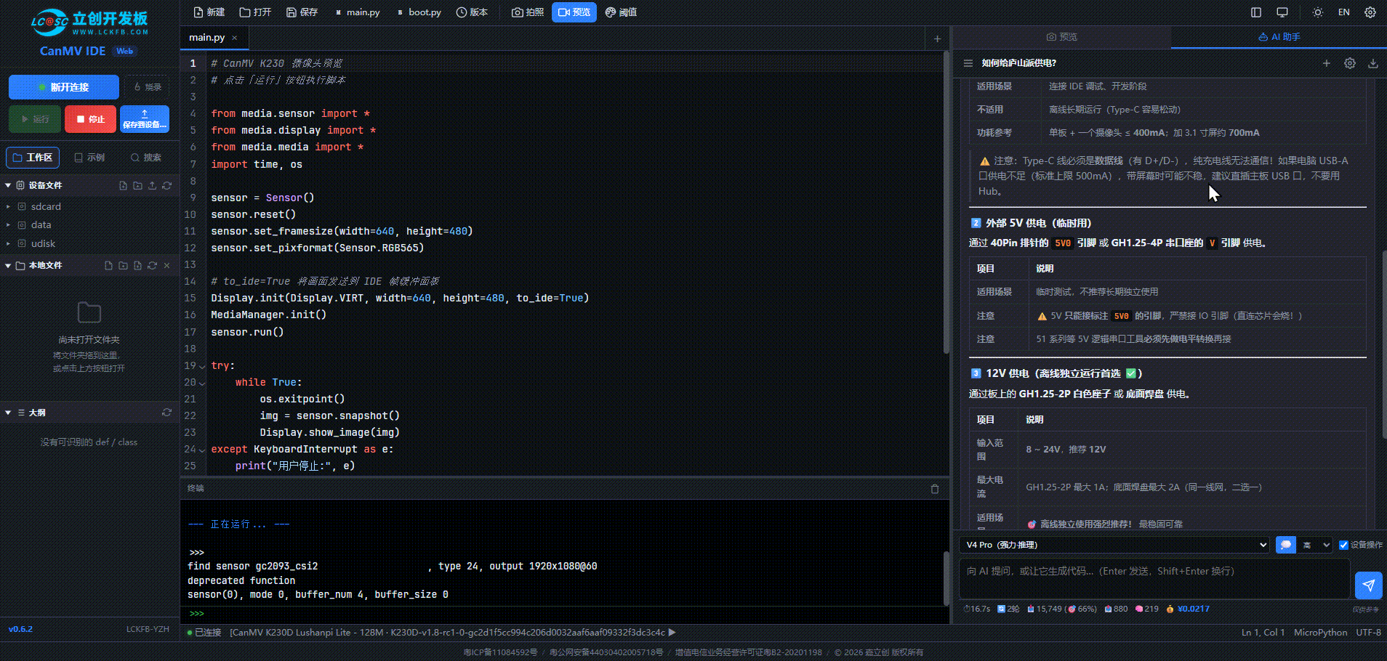Click the 烧录 flash firmware button
This screenshot has width=1387, height=661.
[148, 87]
